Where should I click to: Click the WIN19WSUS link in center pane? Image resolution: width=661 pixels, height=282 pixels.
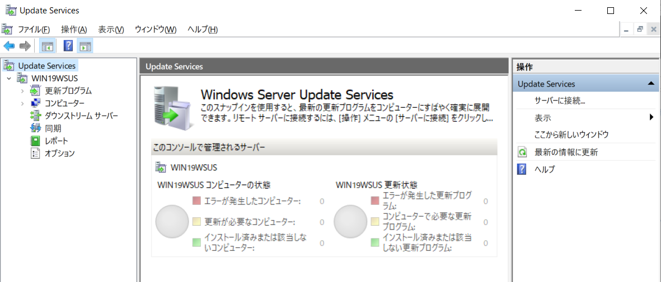(194, 168)
